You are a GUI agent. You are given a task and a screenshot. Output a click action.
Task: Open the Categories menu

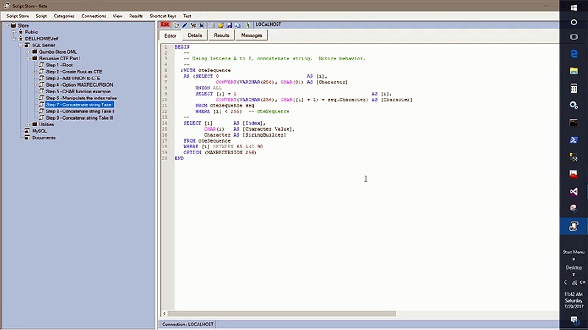coord(64,16)
